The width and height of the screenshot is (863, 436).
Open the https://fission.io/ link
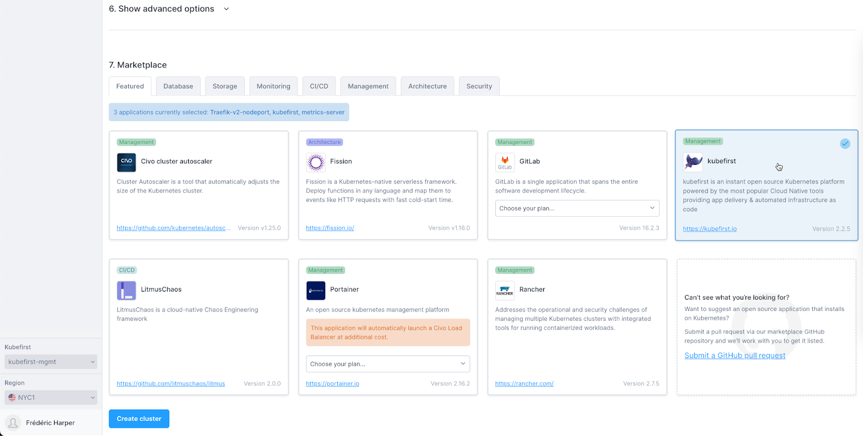coord(330,228)
